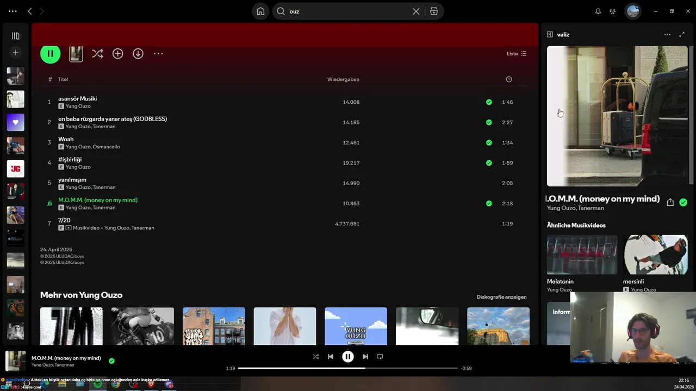Skip to previous track

331,357
